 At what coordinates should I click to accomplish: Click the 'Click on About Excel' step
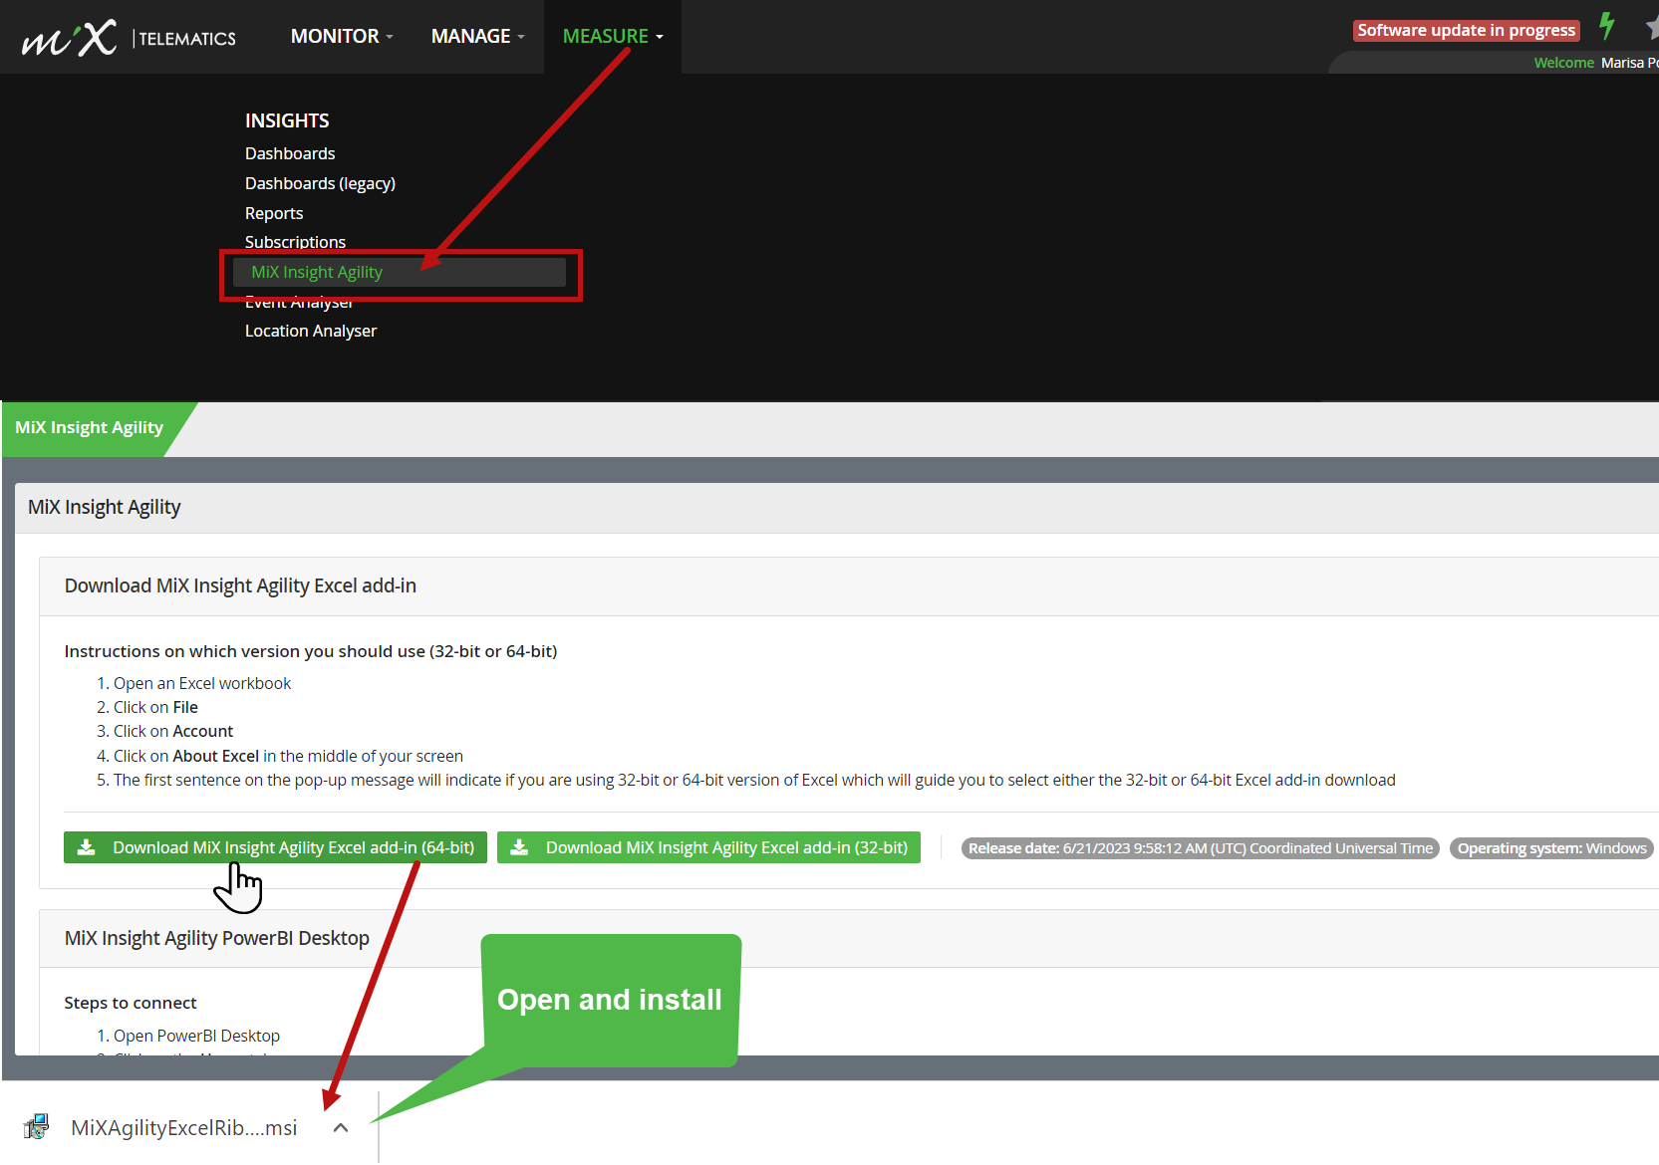pos(288,756)
